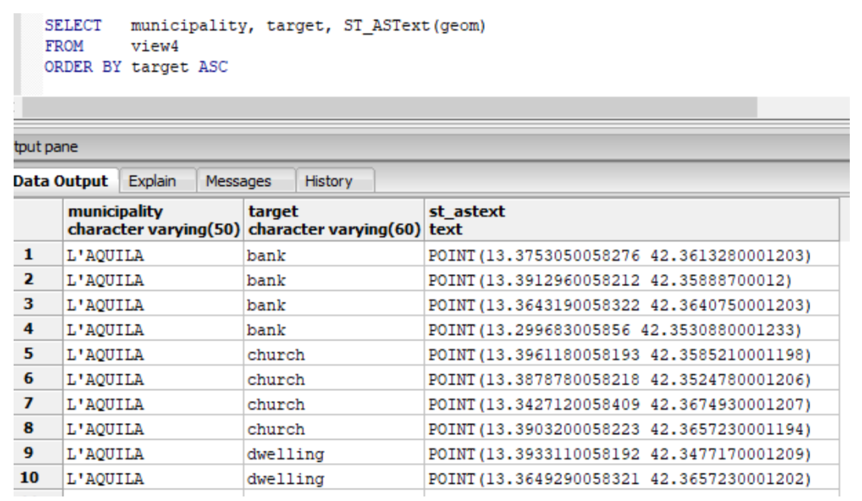Click the municipality column header
Viewport: 862px width, 501px height.
pos(153,220)
